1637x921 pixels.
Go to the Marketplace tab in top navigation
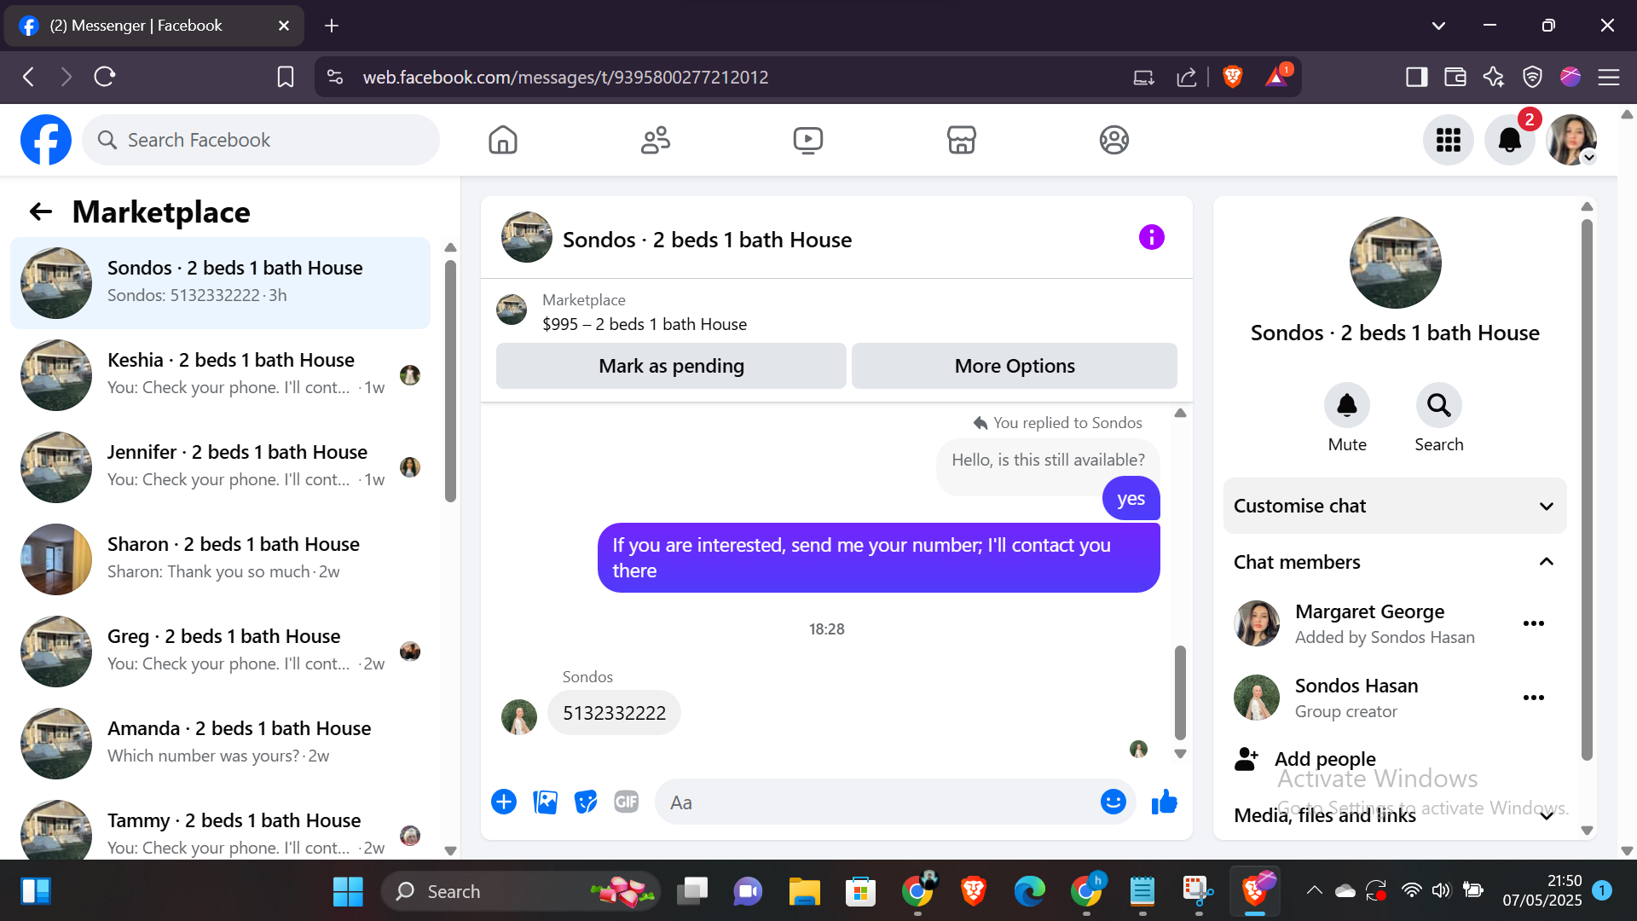point(961,140)
